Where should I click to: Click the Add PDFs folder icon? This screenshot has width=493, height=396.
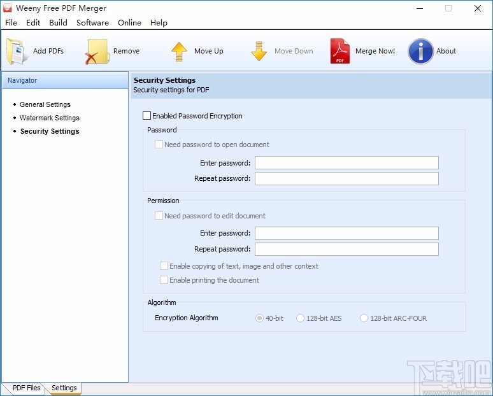click(15, 51)
